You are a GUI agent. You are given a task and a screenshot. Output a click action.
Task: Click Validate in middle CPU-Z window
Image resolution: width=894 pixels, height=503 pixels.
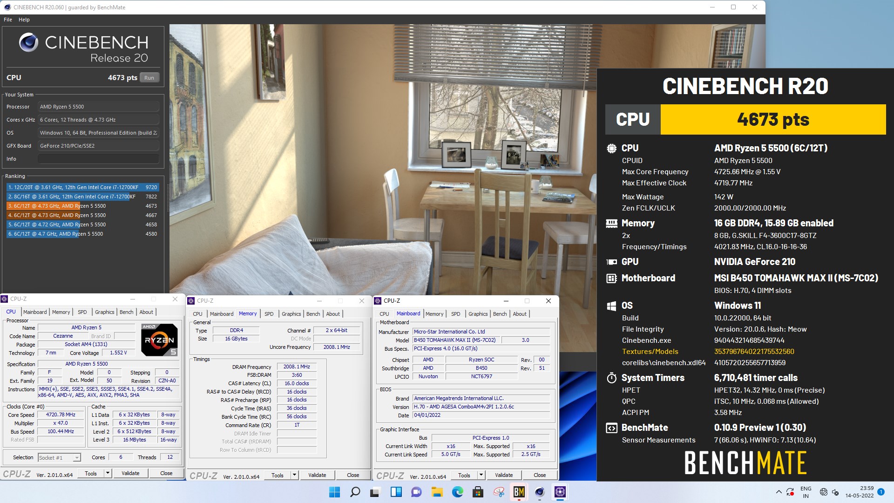click(317, 475)
